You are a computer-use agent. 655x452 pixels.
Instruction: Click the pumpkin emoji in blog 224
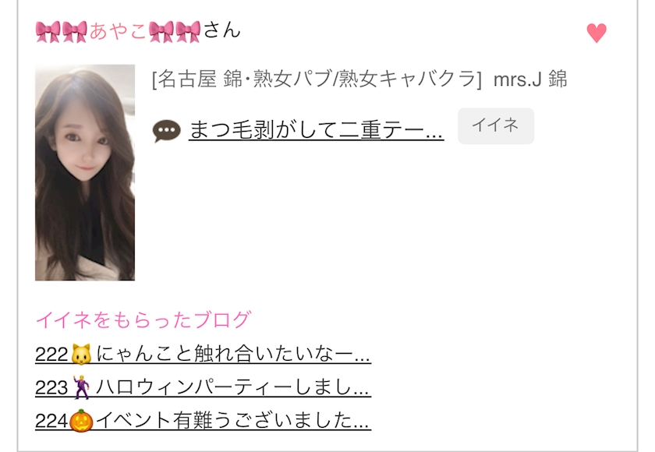[81, 421]
